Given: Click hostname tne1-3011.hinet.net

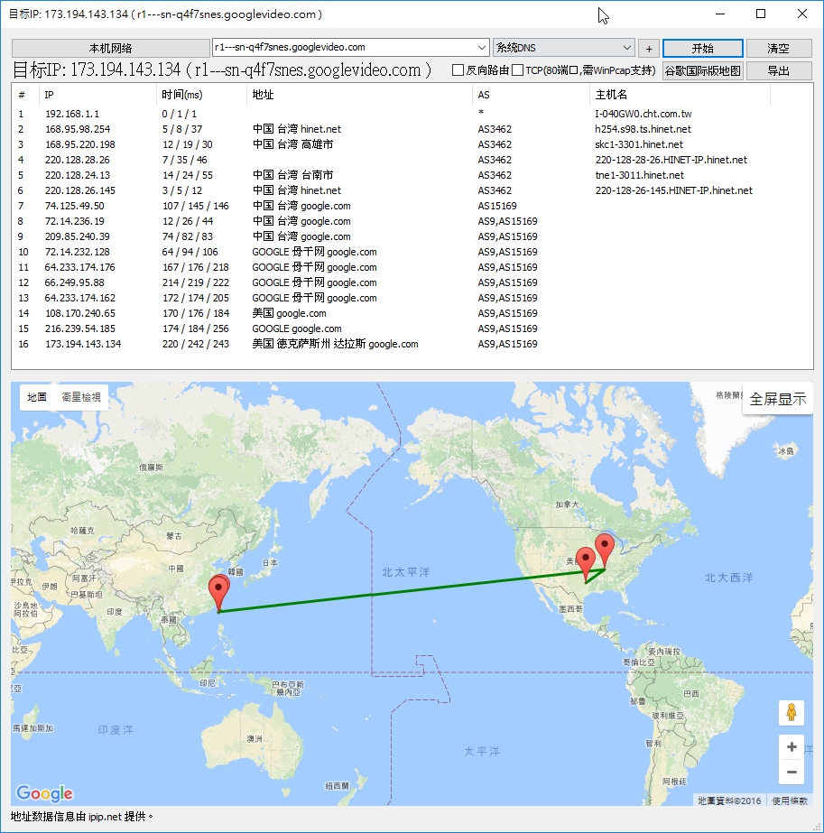Looking at the screenshot, I should pyautogui.click(x=639, y=175).
